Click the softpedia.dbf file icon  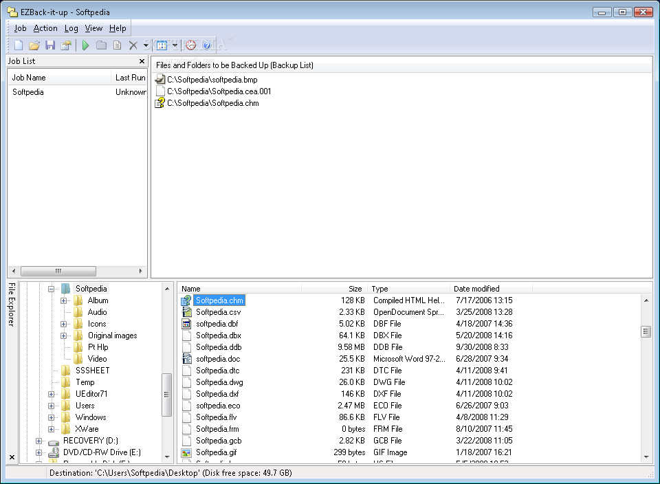point(186,324)
